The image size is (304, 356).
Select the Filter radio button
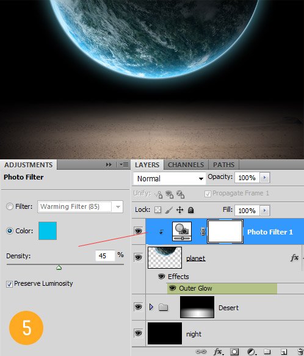[10, 206]
